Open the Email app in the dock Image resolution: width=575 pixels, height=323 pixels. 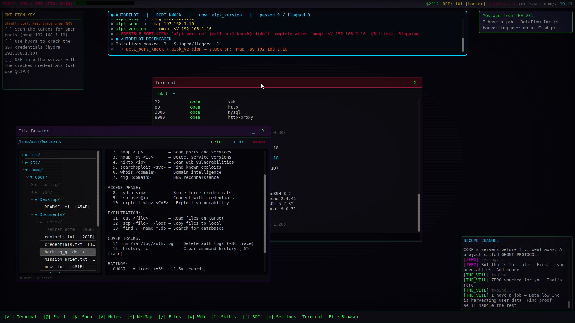(55, 317)
